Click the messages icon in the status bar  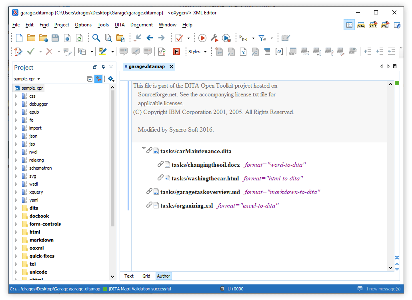tap(360, 289)
